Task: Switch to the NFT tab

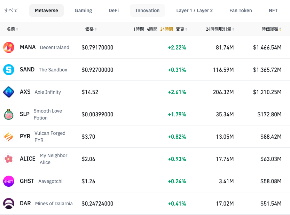Action: point(273,10)
